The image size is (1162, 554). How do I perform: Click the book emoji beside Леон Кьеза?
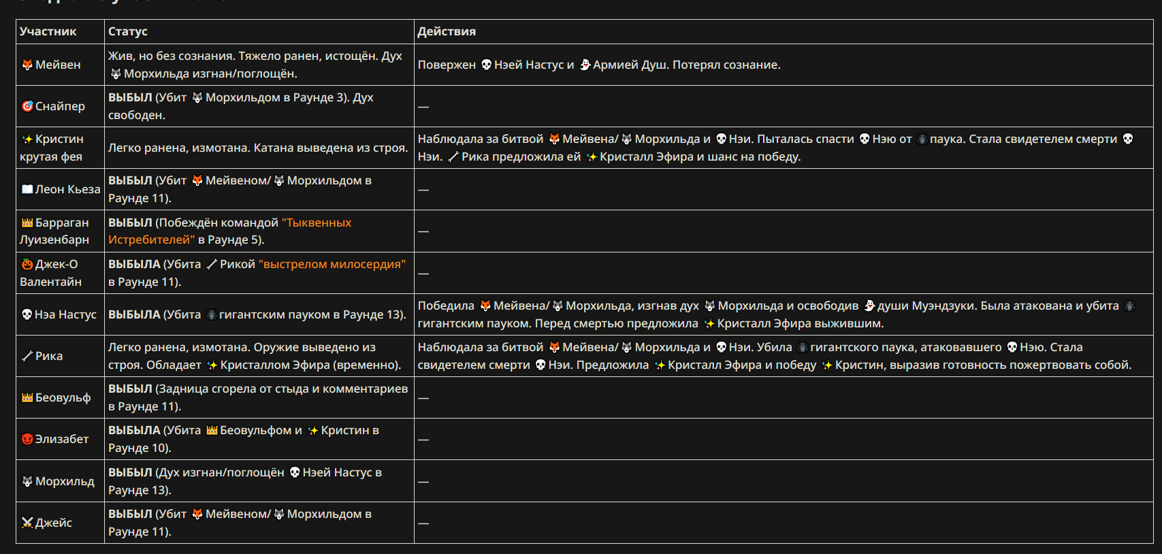[27, 189]
